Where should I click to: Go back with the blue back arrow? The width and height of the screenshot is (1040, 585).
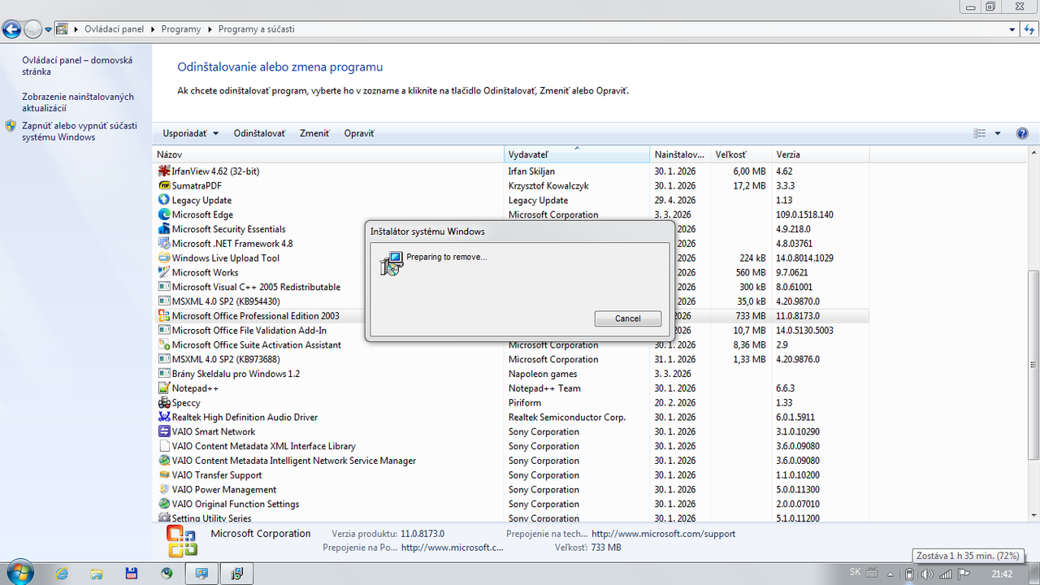(11, 29)
